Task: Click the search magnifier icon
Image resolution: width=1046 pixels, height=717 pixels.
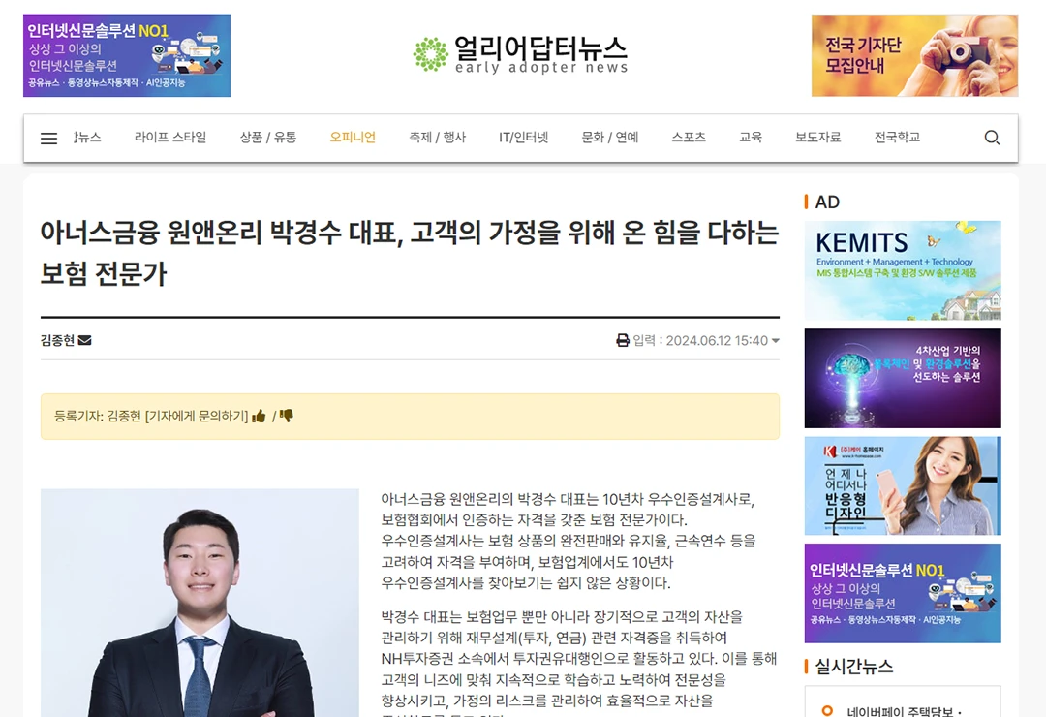Action: [x=992, y=138]
